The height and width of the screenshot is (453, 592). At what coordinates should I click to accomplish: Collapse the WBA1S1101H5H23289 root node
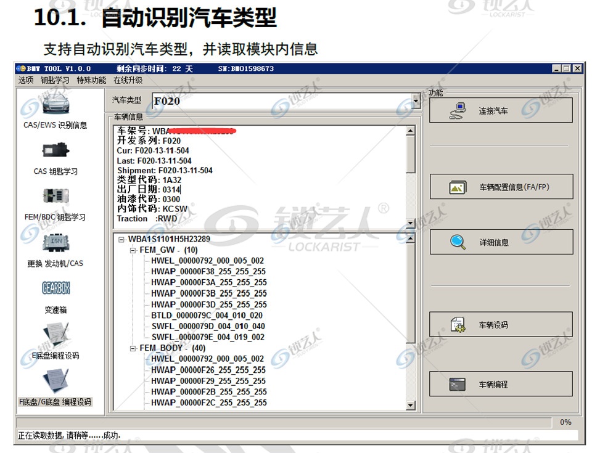pyautogui.click(x=121, y=239)
